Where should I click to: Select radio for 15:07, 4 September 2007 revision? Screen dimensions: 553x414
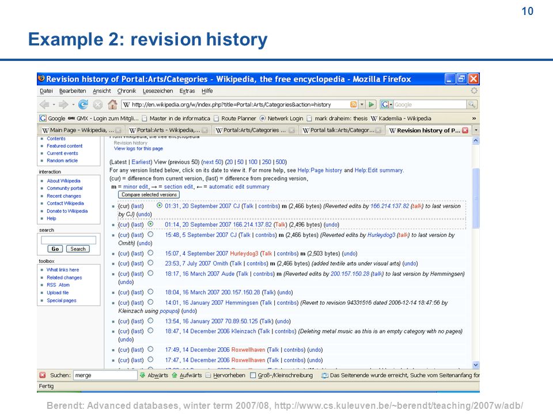[x=150, y=253]
